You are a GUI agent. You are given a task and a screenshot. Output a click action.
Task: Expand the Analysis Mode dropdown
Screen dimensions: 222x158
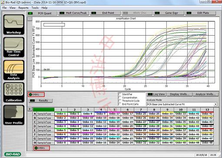tap(215, 104)
